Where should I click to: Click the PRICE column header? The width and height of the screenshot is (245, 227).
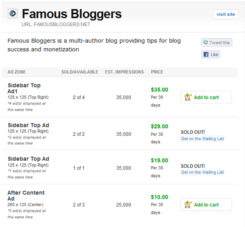(157, 72)
